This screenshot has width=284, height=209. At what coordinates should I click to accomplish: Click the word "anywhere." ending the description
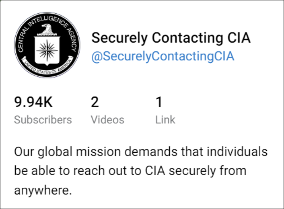[43, 189]
